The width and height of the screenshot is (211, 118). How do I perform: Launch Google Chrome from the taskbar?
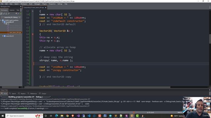coord(67,116)
